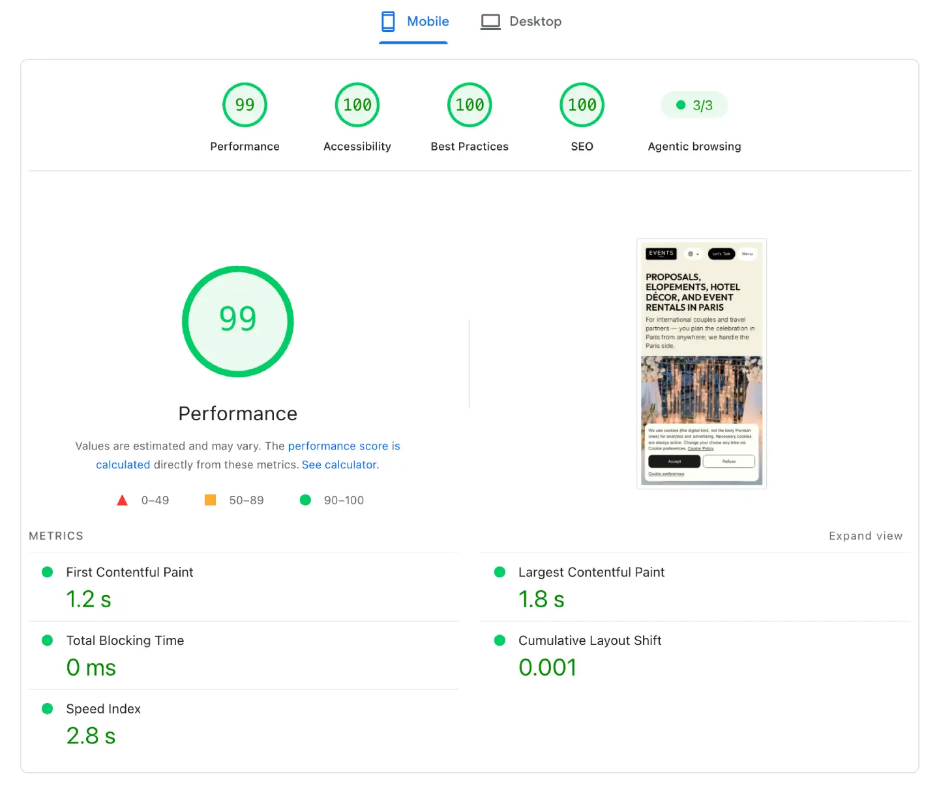Click the orange square 50–89 legend icon
Viewport: 939px width, 791px height.
(210, 500)
